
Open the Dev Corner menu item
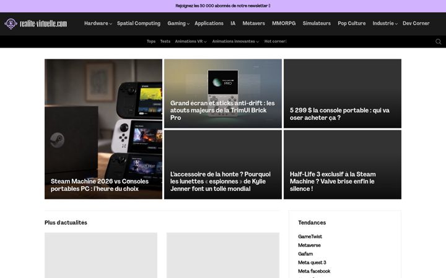click(416, 23)
